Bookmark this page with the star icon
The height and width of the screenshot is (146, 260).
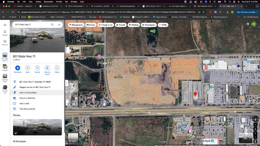coord(203,12)
